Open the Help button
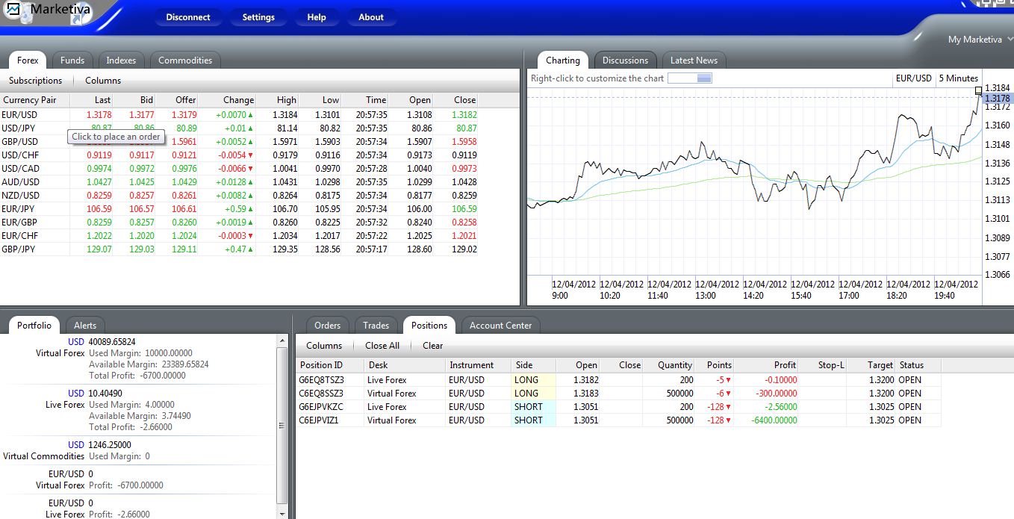Screen dimensions: 1014x519 [317, 17]
